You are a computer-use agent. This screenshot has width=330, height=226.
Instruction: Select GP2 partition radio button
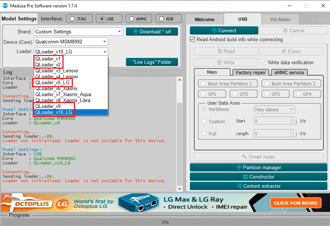click(235, 94)
